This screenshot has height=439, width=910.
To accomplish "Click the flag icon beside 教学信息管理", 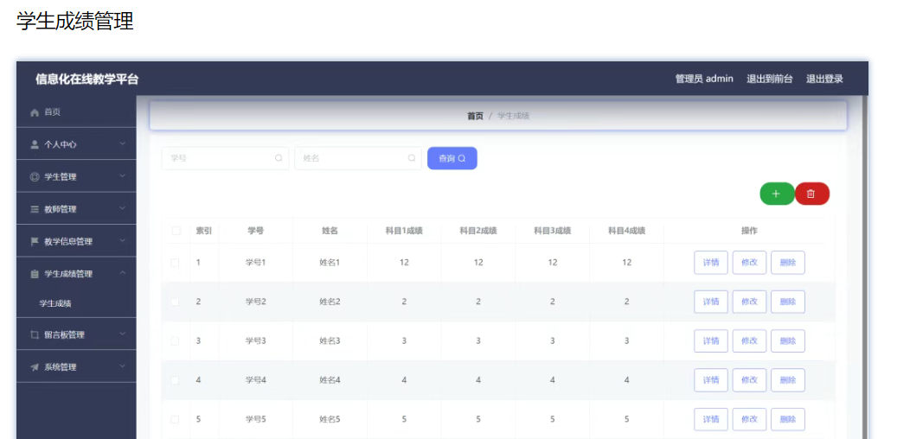I will pyautogui.click(x=35, y=241).
